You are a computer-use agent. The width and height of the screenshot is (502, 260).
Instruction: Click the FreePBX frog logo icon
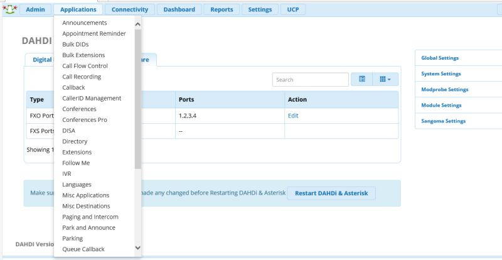[9, 9]
